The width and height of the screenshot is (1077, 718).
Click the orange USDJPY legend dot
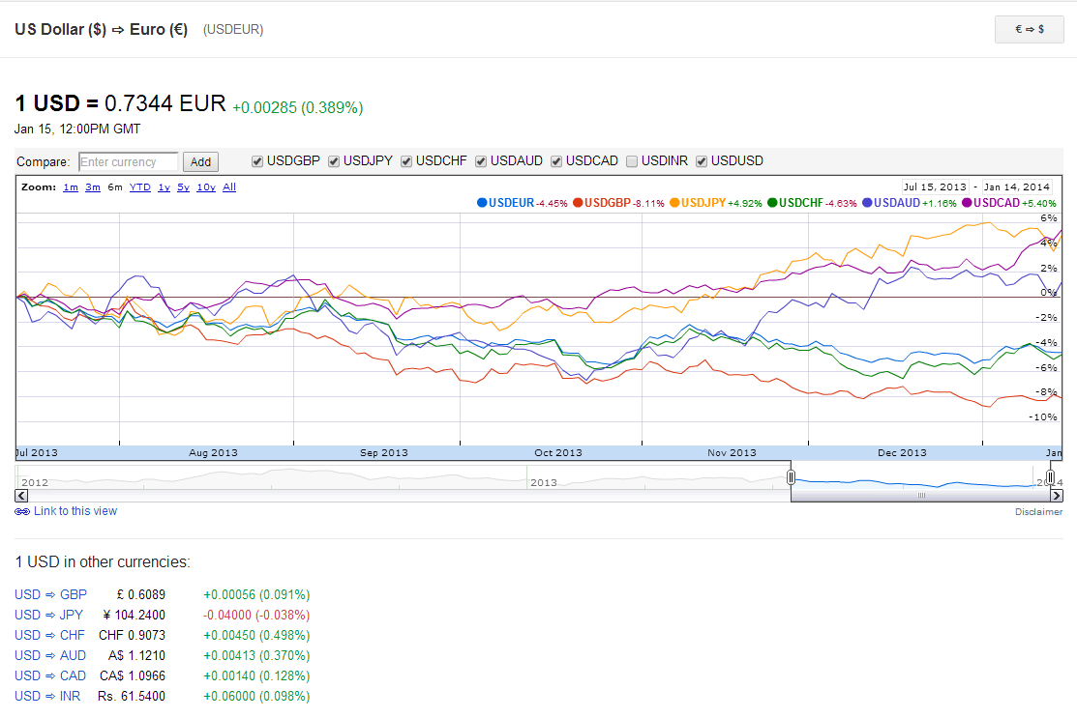[x=674, y=203]
